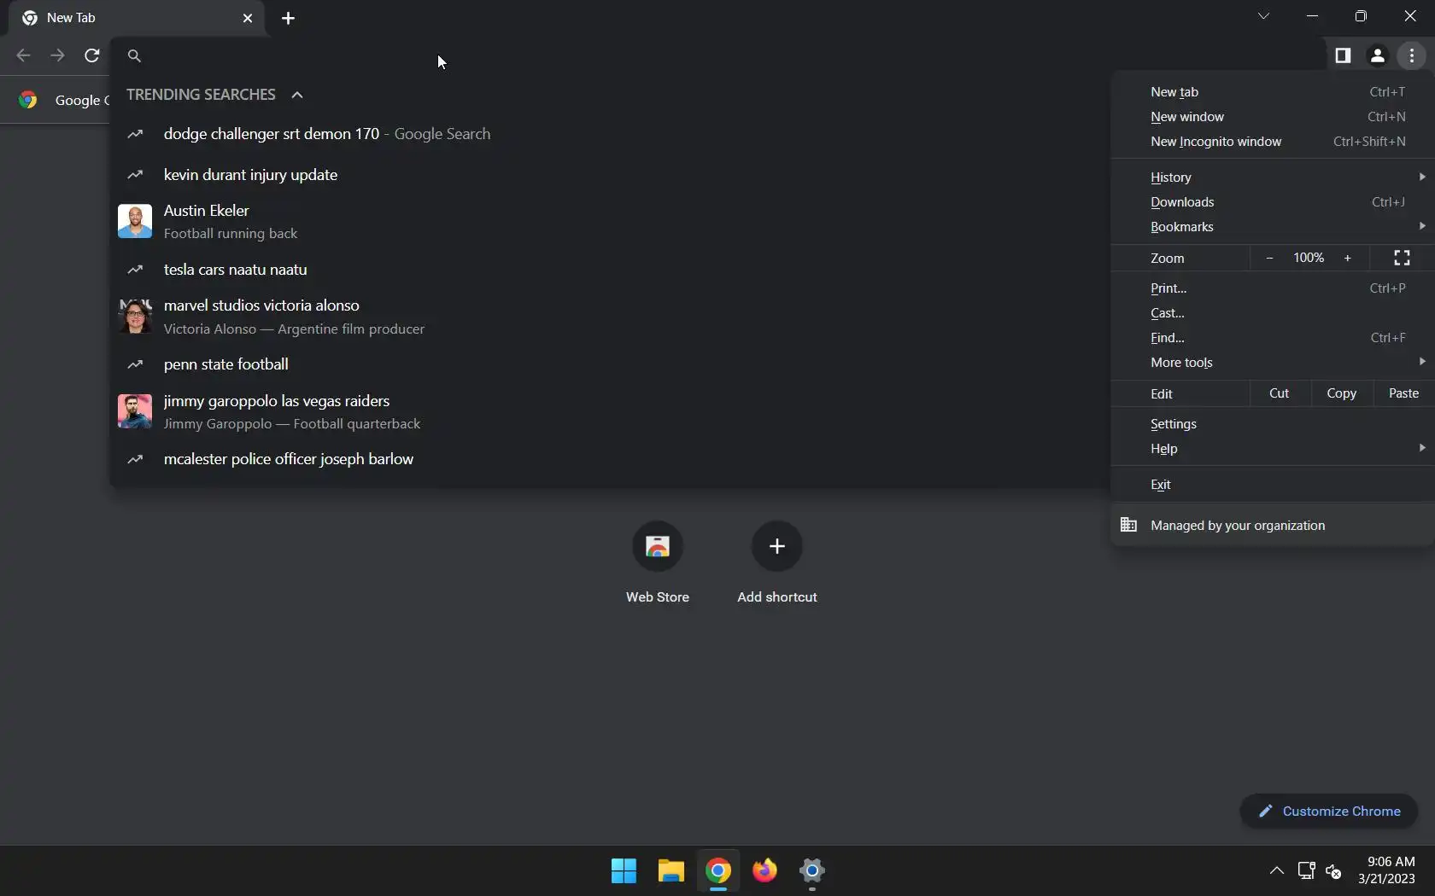The width and height of the screenshot is (1435, 896).
Task: Click the browser forward arrow
Action: coord(57,55)
